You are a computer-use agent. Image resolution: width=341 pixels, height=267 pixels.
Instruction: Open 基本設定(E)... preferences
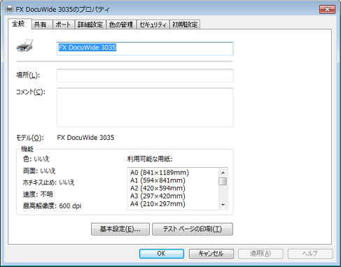coord(120,229)
